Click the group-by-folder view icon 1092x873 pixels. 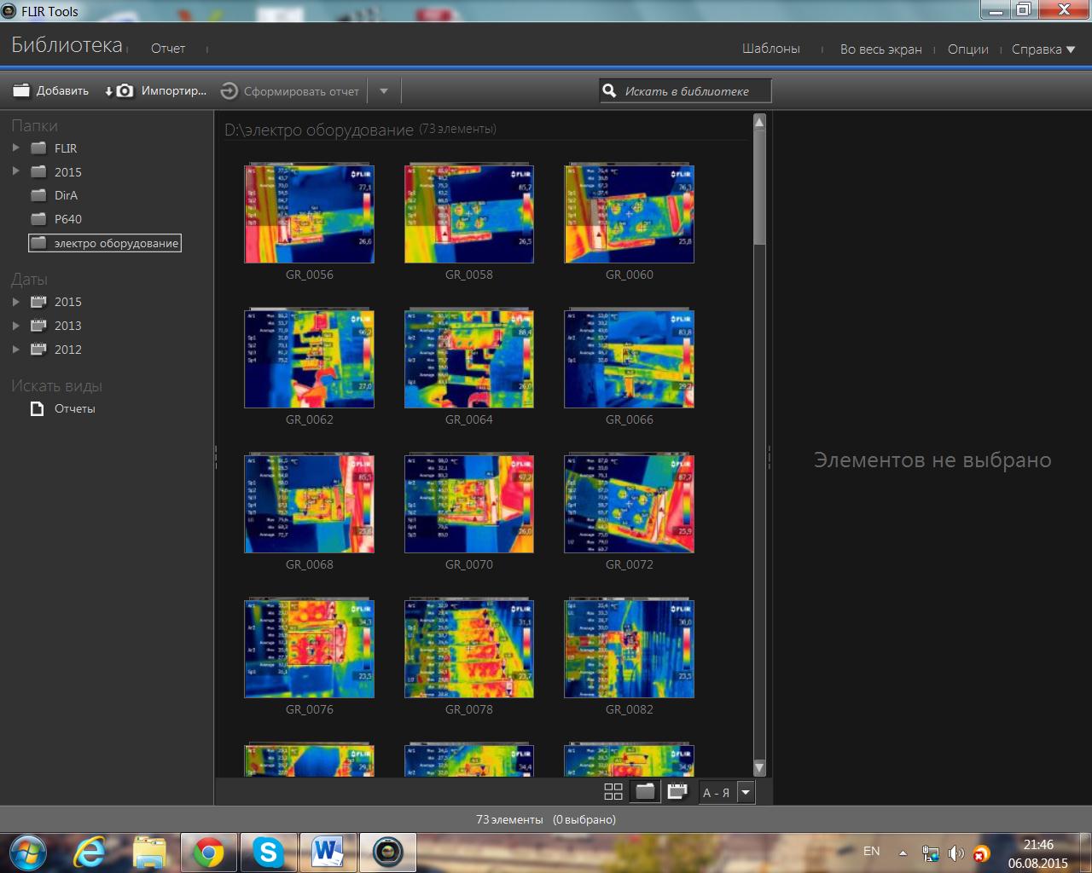[645, 792]
